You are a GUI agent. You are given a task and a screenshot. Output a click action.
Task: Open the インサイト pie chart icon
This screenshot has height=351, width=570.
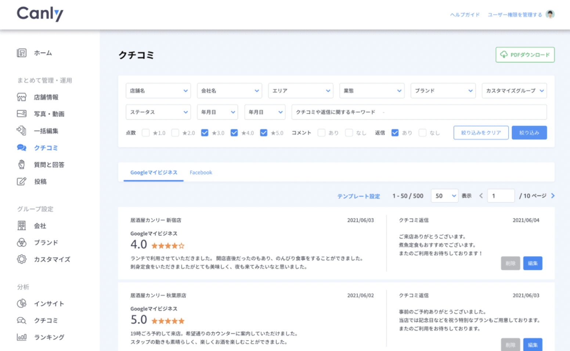point(22,303)
